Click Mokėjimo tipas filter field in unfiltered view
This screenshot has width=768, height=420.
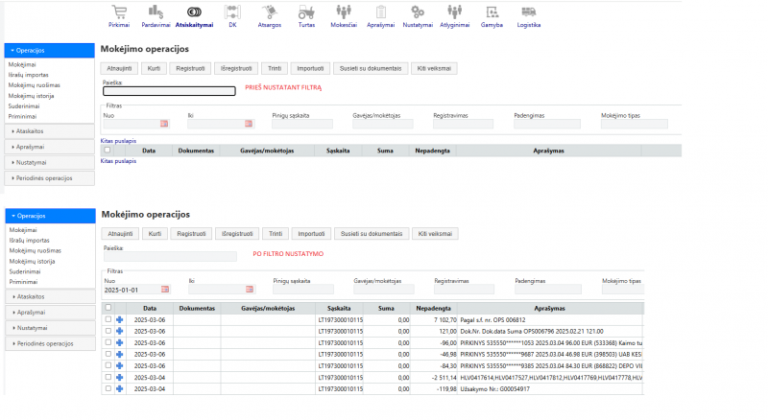635,124
